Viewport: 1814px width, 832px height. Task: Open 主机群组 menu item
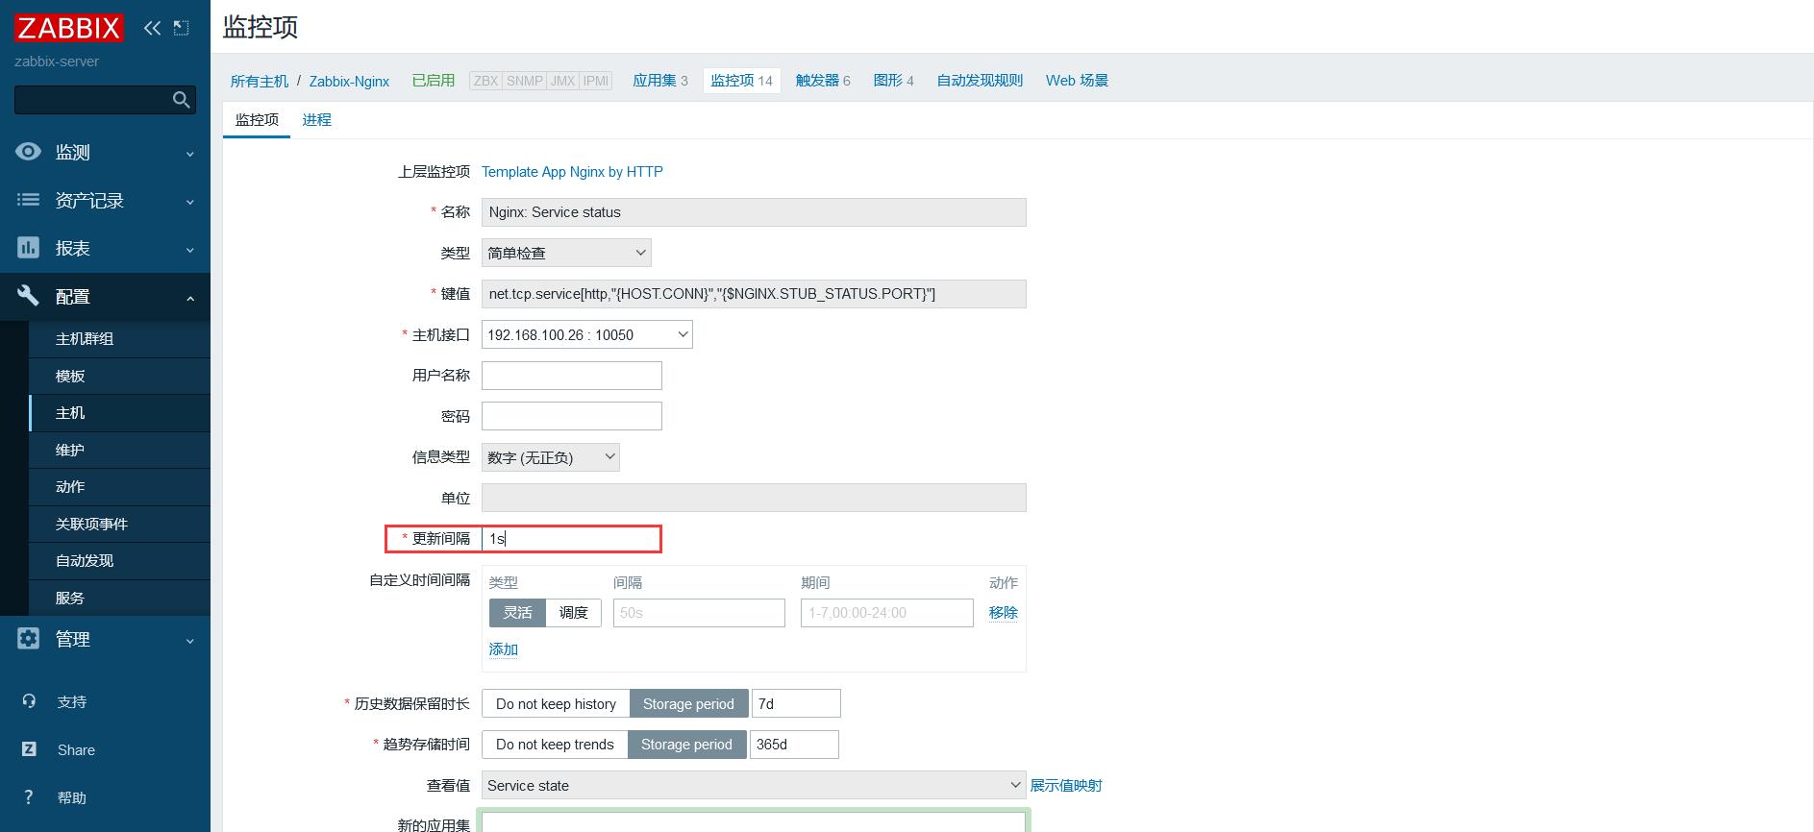119,339
